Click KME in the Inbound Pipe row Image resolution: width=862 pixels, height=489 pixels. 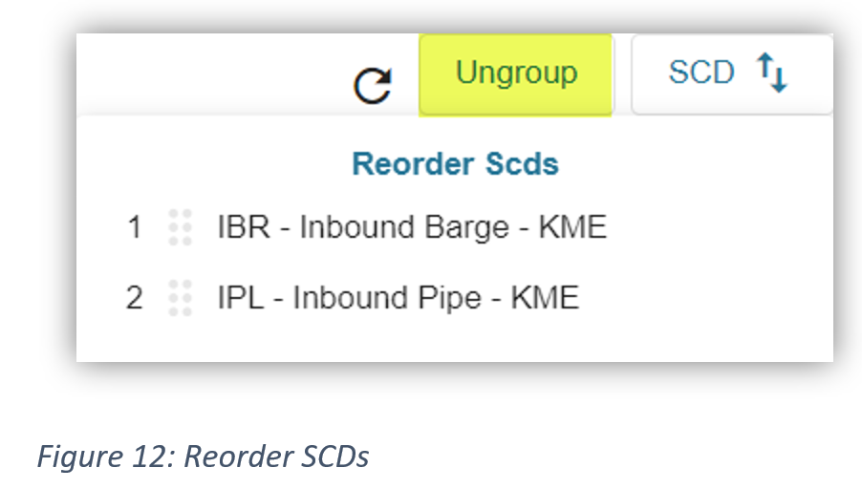(x=545, y=298)
